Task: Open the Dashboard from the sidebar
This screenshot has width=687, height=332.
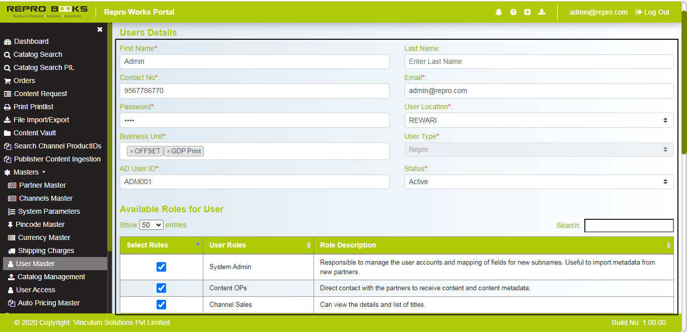Action: (x=30, y=41)
